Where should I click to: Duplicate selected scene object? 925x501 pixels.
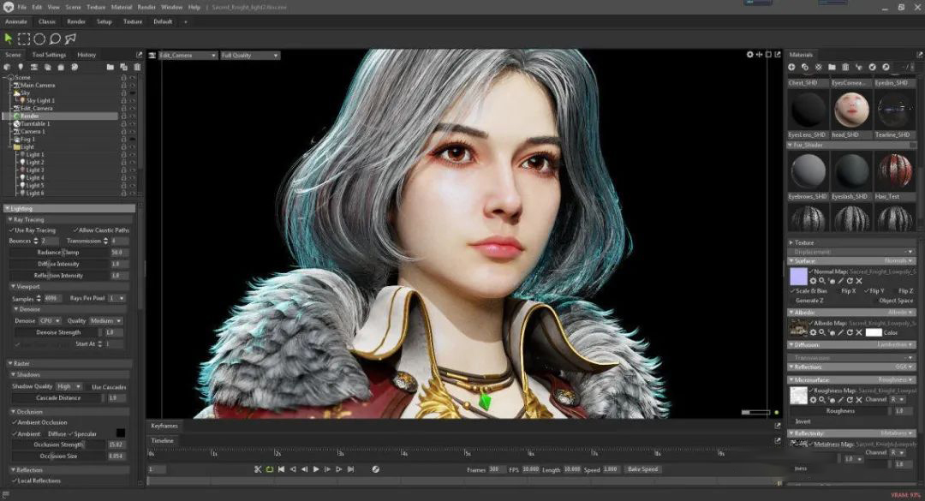pos(123,68)
